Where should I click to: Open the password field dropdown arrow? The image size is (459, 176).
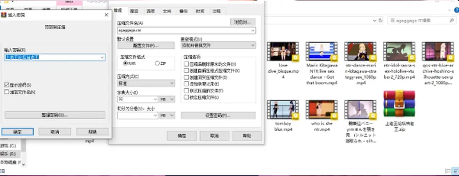(102, 57)
